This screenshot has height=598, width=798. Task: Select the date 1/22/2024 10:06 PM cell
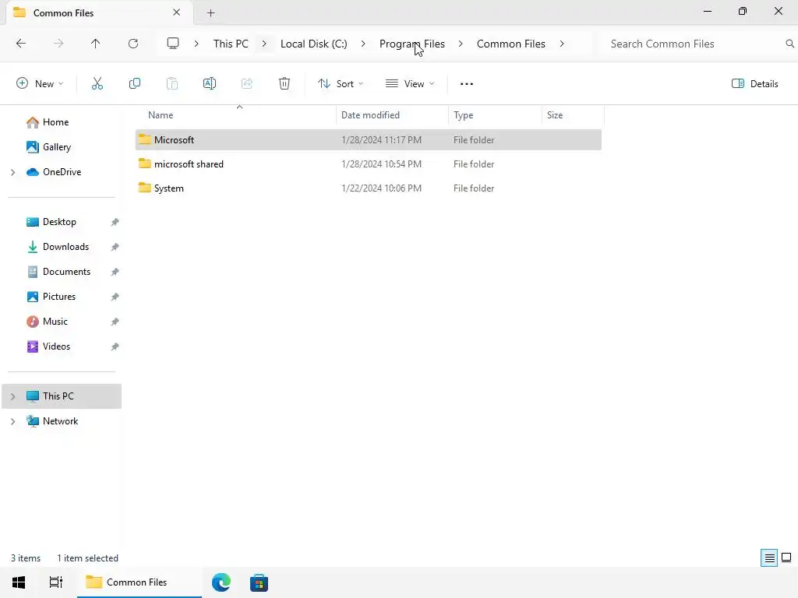tap(381, 188)
